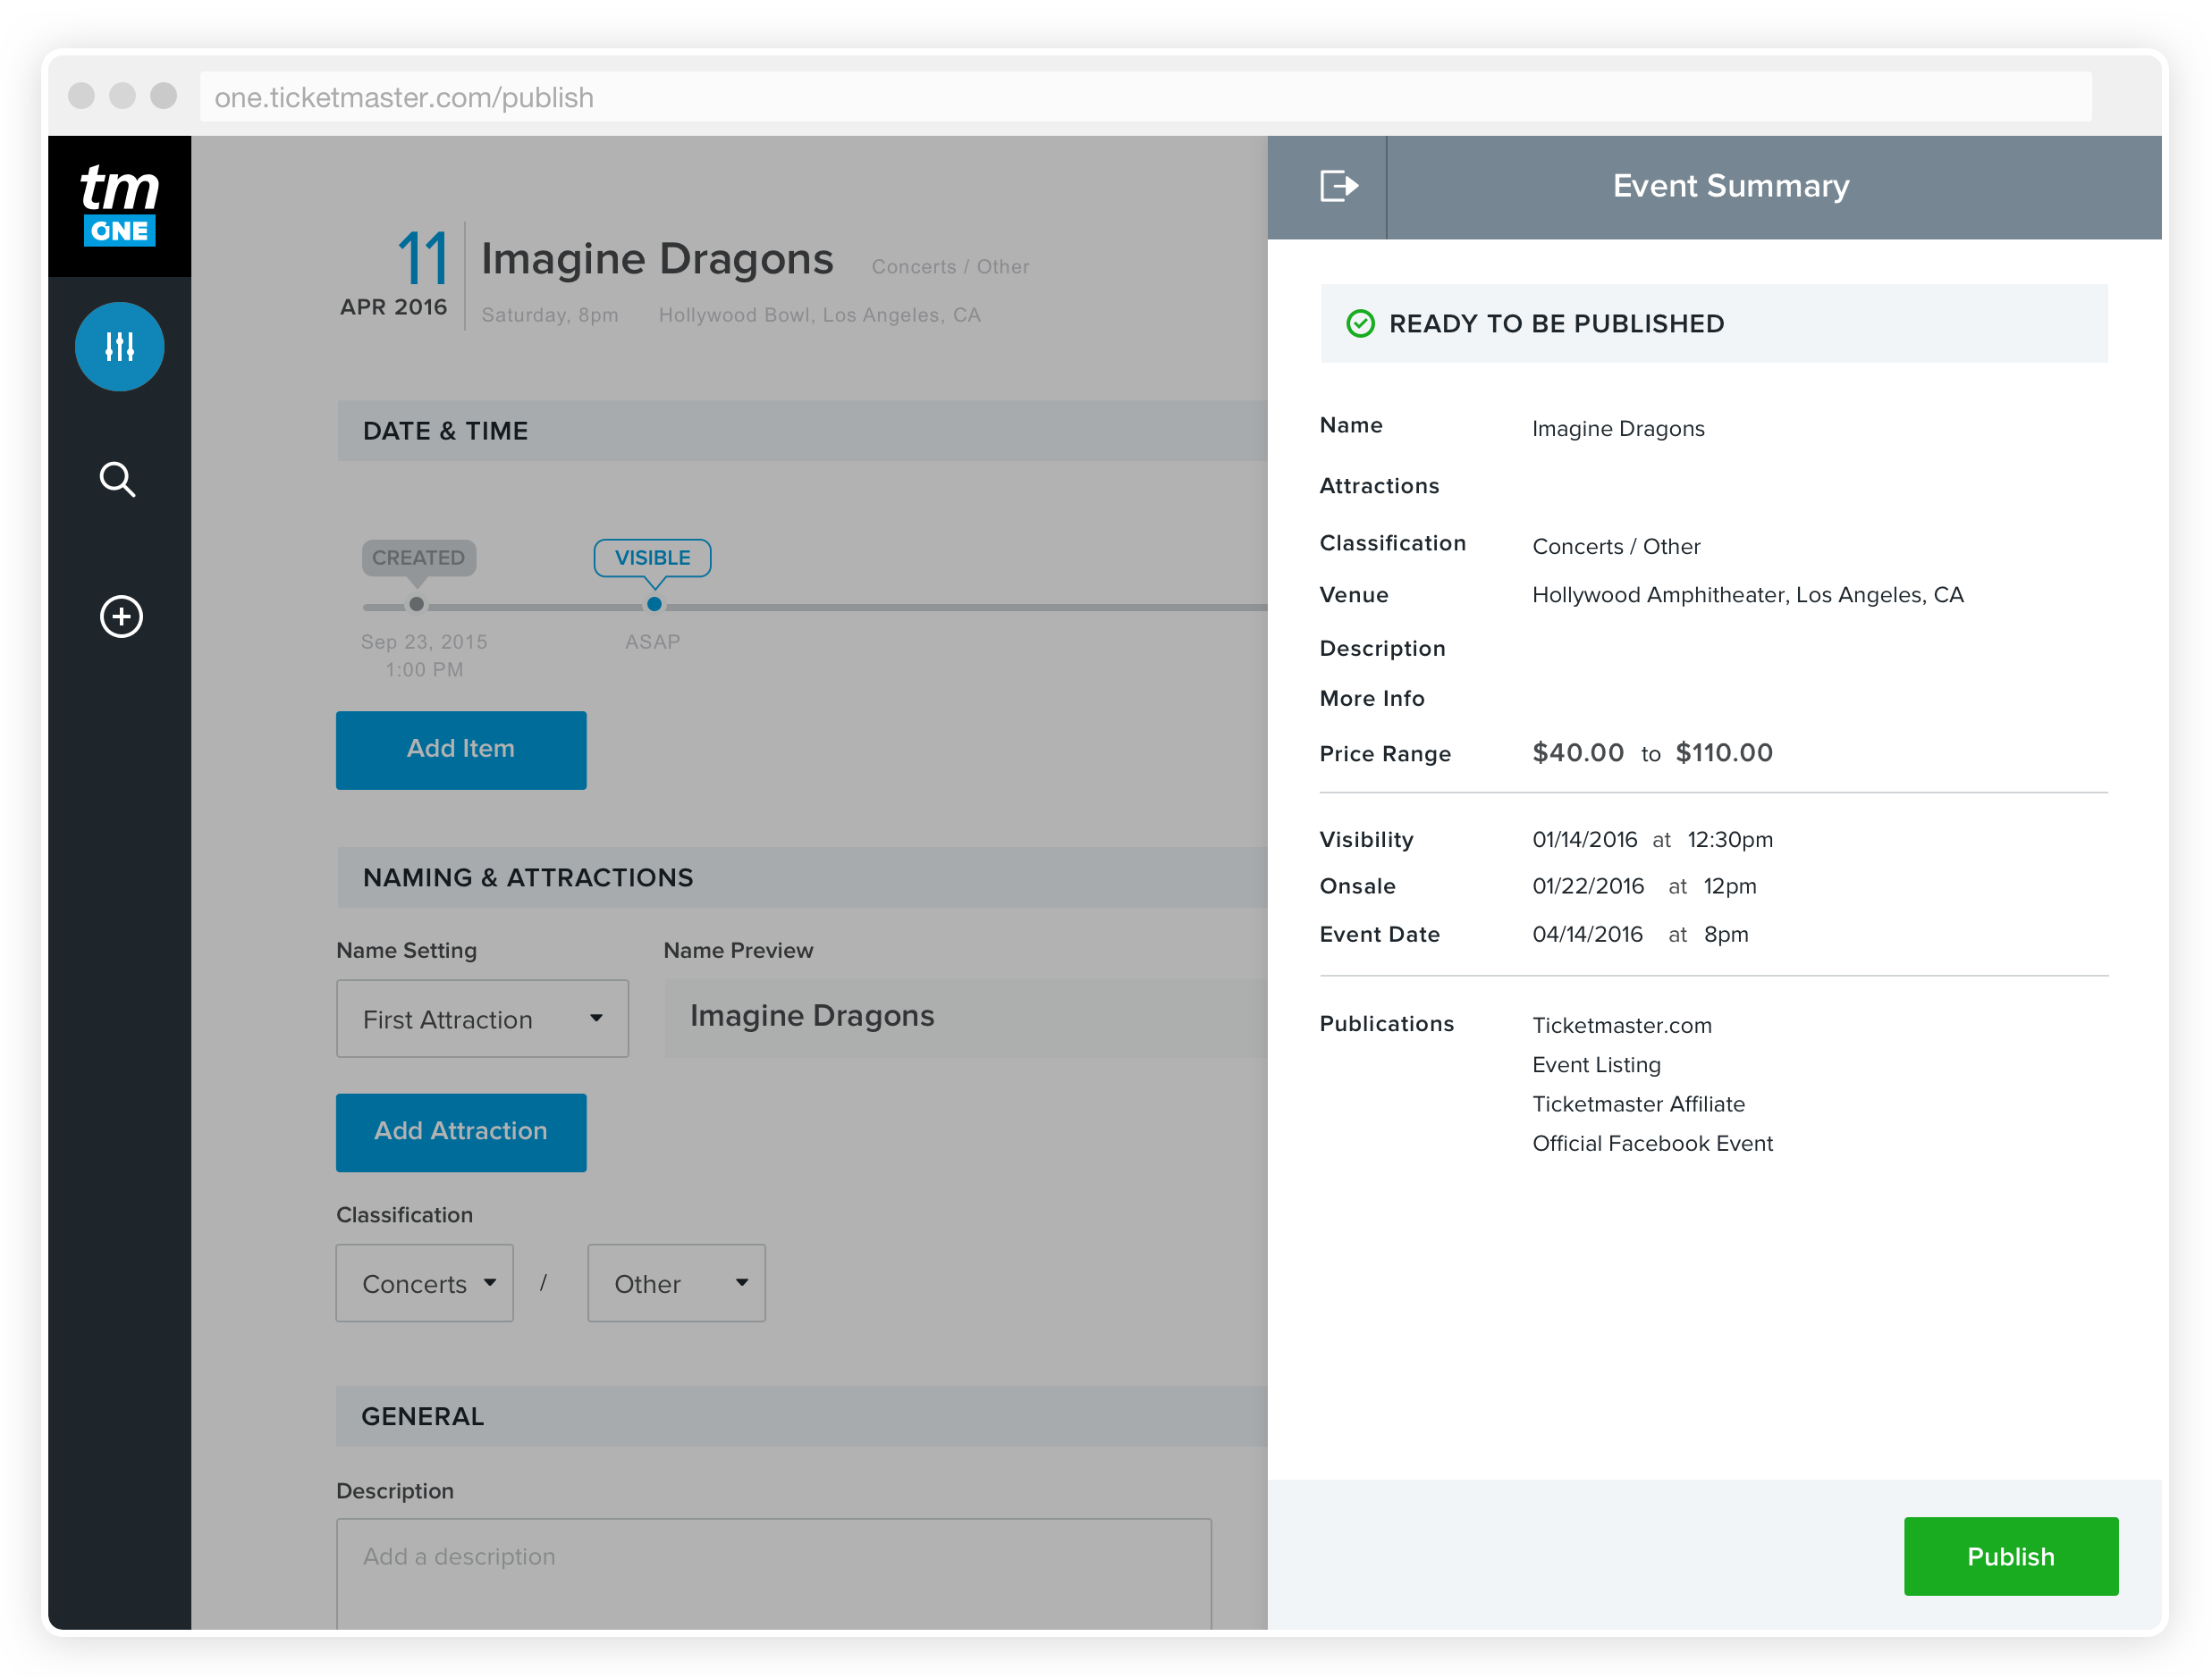This screenshot has width=2212, height=1678.
Task: Click the tm ONE logo
Action: point(119,205)
